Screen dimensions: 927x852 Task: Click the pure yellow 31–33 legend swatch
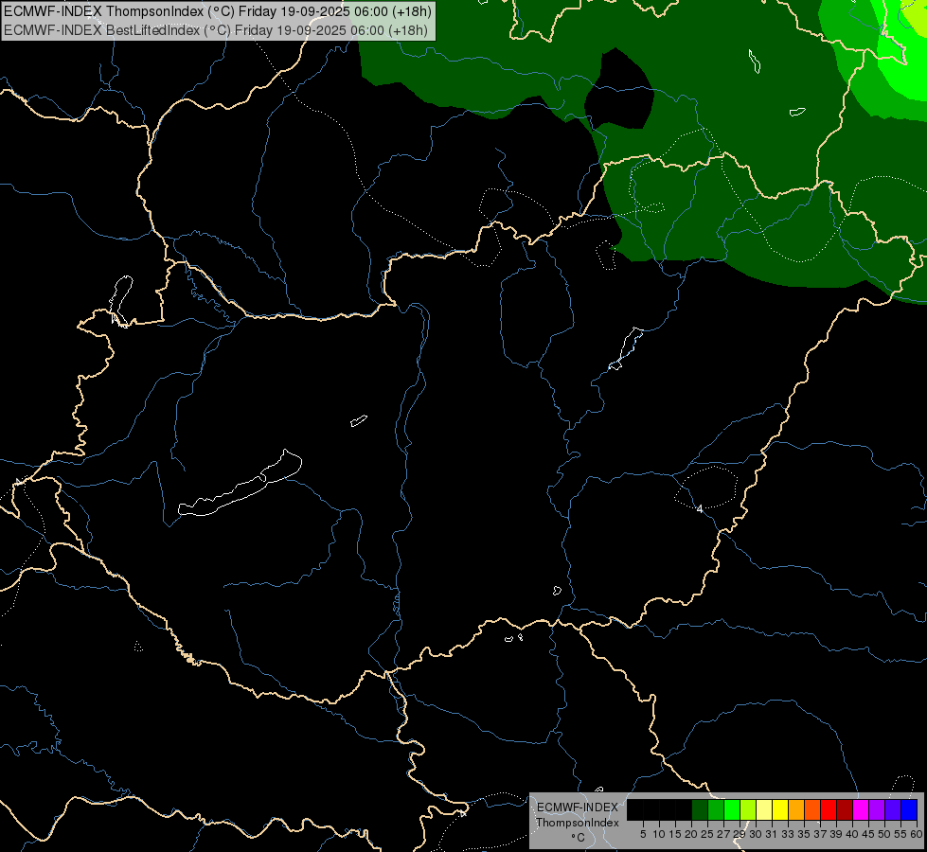point(780,810)
